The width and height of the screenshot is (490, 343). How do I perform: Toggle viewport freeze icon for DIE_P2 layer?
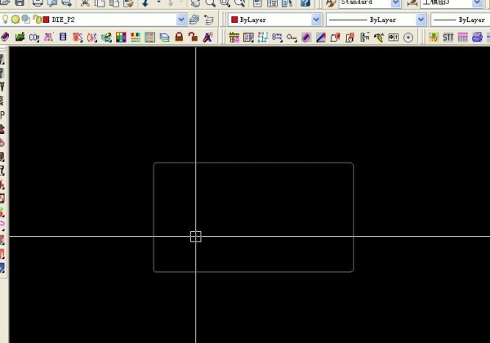pyautogui.click(x=26, y=20)
